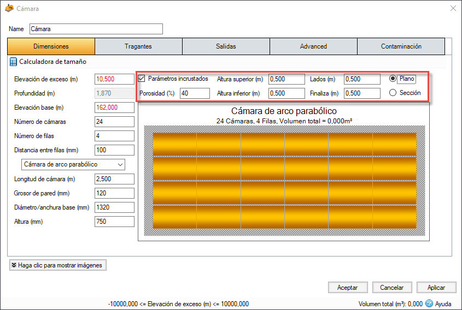Click the Ayuda help icon
This screenshot has width=462, height=310.
coord(429,303)
